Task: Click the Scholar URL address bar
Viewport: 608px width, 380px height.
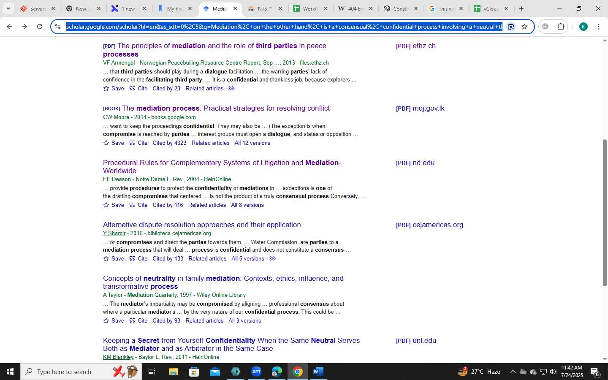Action: 284,27
